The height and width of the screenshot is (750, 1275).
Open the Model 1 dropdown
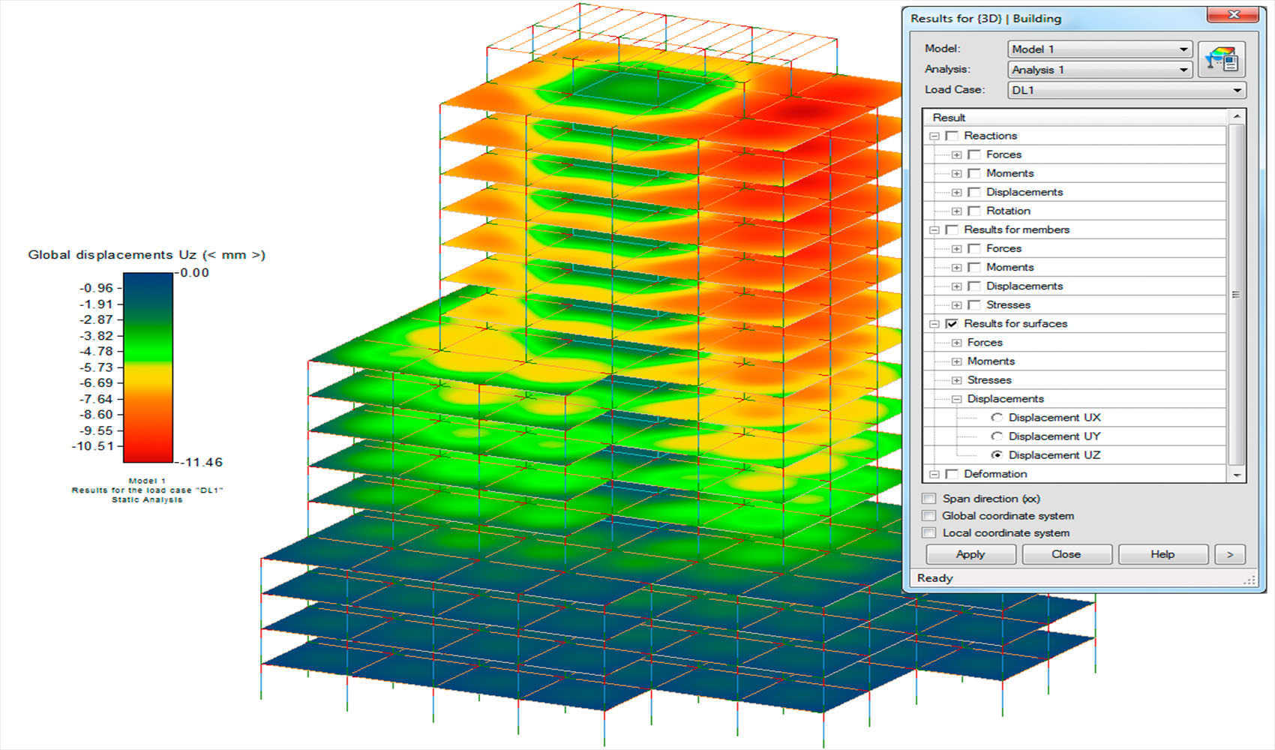(x=1185, y=49)
